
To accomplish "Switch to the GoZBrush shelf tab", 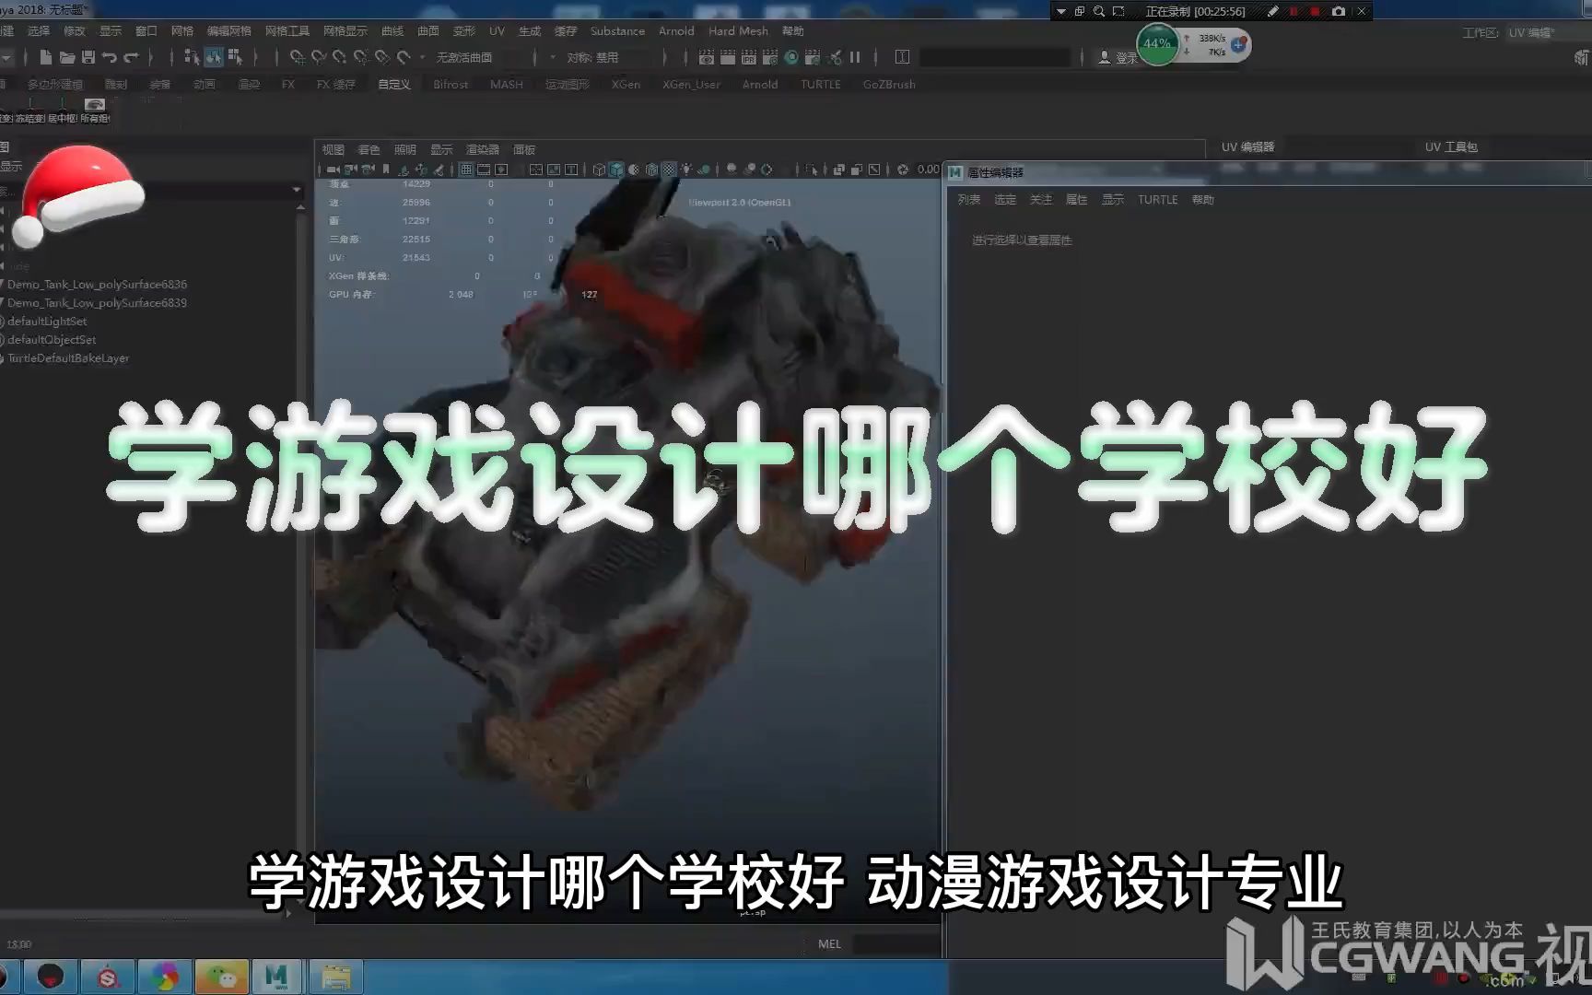I will (889, 85).
